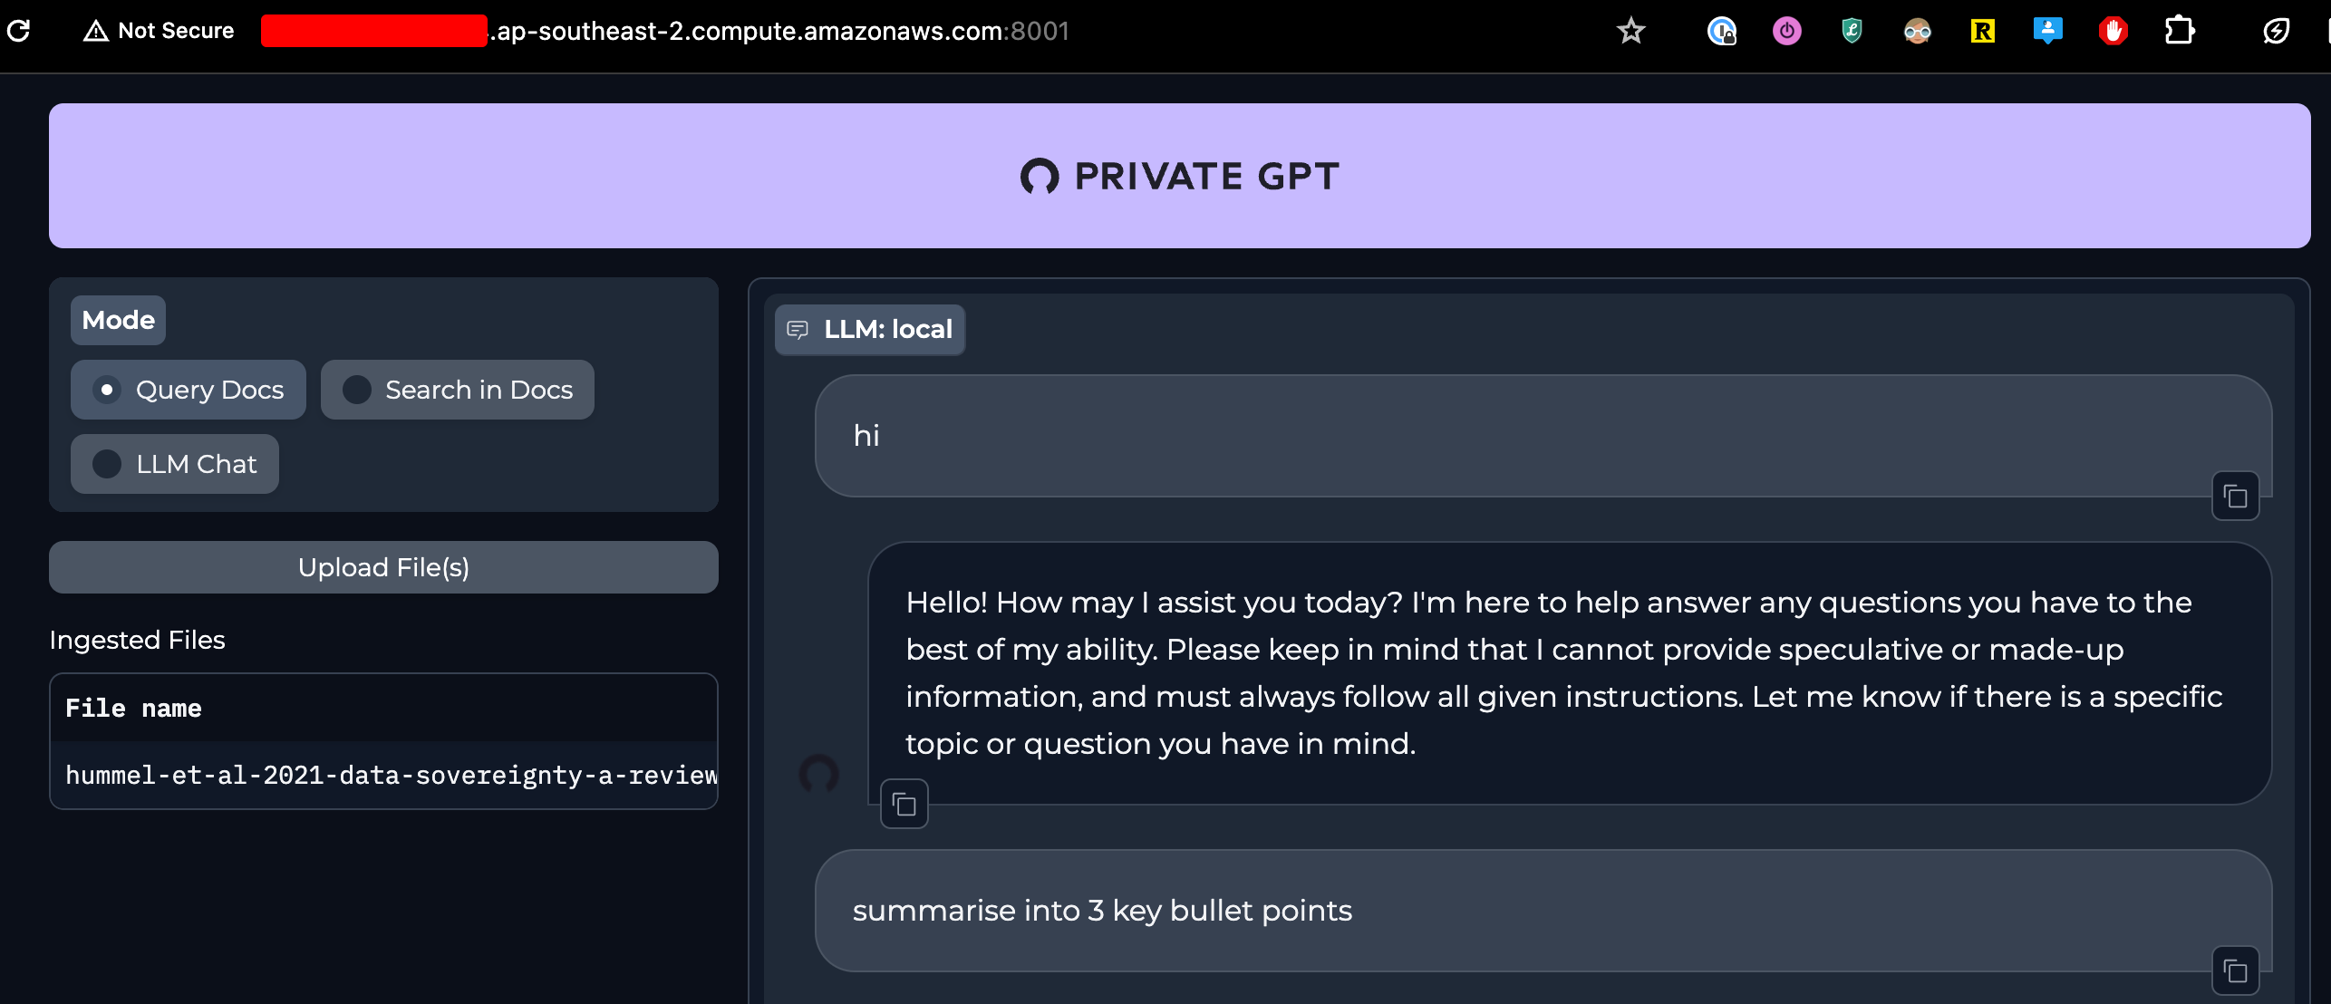Reload the page with the refresh icon
Screen dimensions: 2331x1004
coord(19,31)
